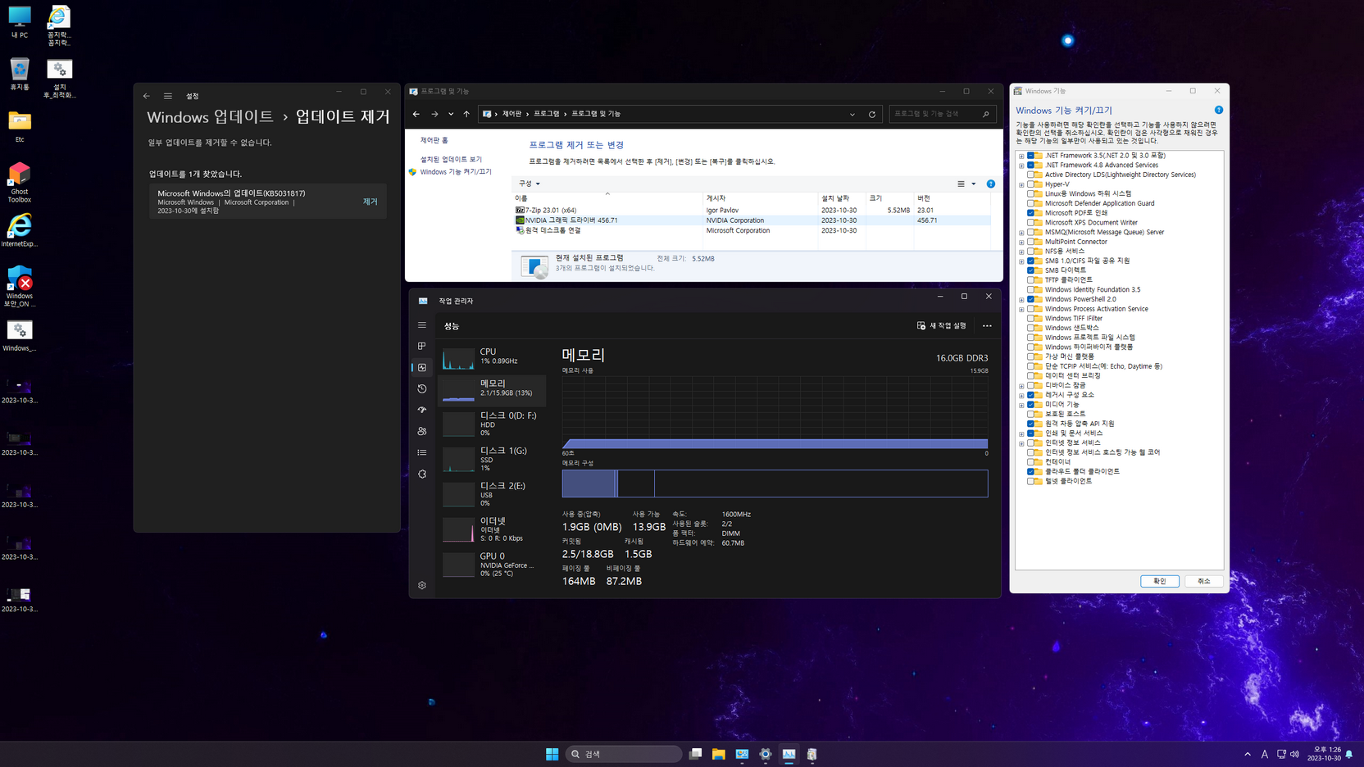
Task: Enable Containers feature checkbox
Action: (x=1031, y=462)
